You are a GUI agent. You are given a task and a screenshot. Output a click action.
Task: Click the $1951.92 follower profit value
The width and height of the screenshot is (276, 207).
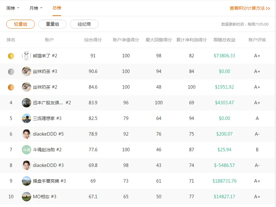pos(224,87)
